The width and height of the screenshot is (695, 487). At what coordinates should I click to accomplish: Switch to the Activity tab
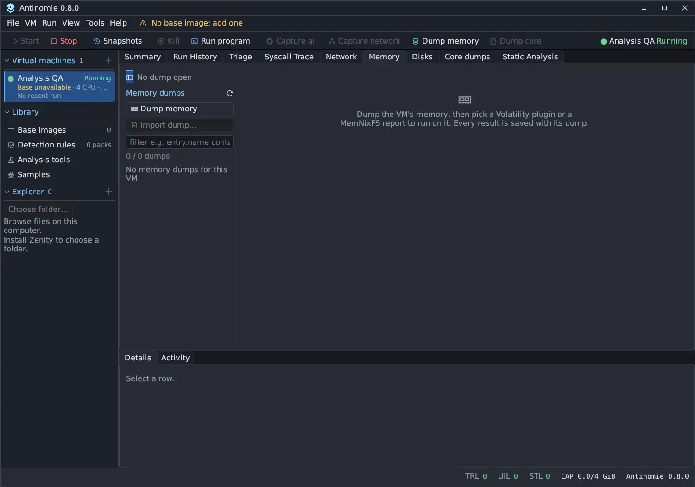175,358
